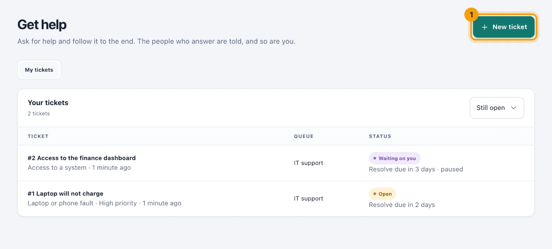Image resolution: width=552 pixels, height=249 pixels.
Task: Switch to the My tickets tab
Action: (x=39, y=70)
